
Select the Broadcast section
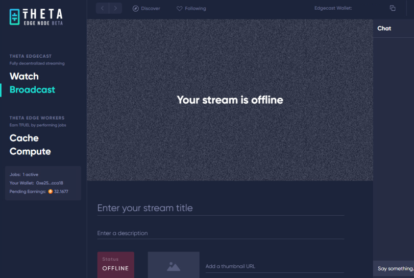click(32, 89)
